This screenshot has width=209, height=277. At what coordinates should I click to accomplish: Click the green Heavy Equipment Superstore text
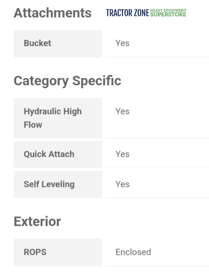pyautogui.click(x=168, y=13)
